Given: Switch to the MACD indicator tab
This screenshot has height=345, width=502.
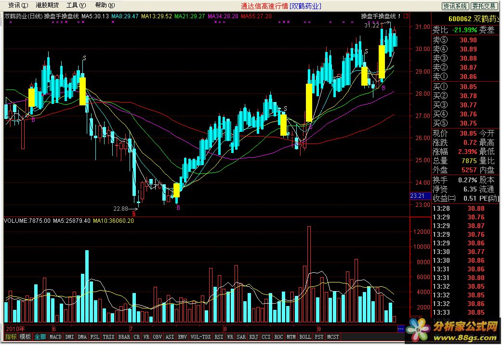Looking at the screenshot, I should [55, 337].
